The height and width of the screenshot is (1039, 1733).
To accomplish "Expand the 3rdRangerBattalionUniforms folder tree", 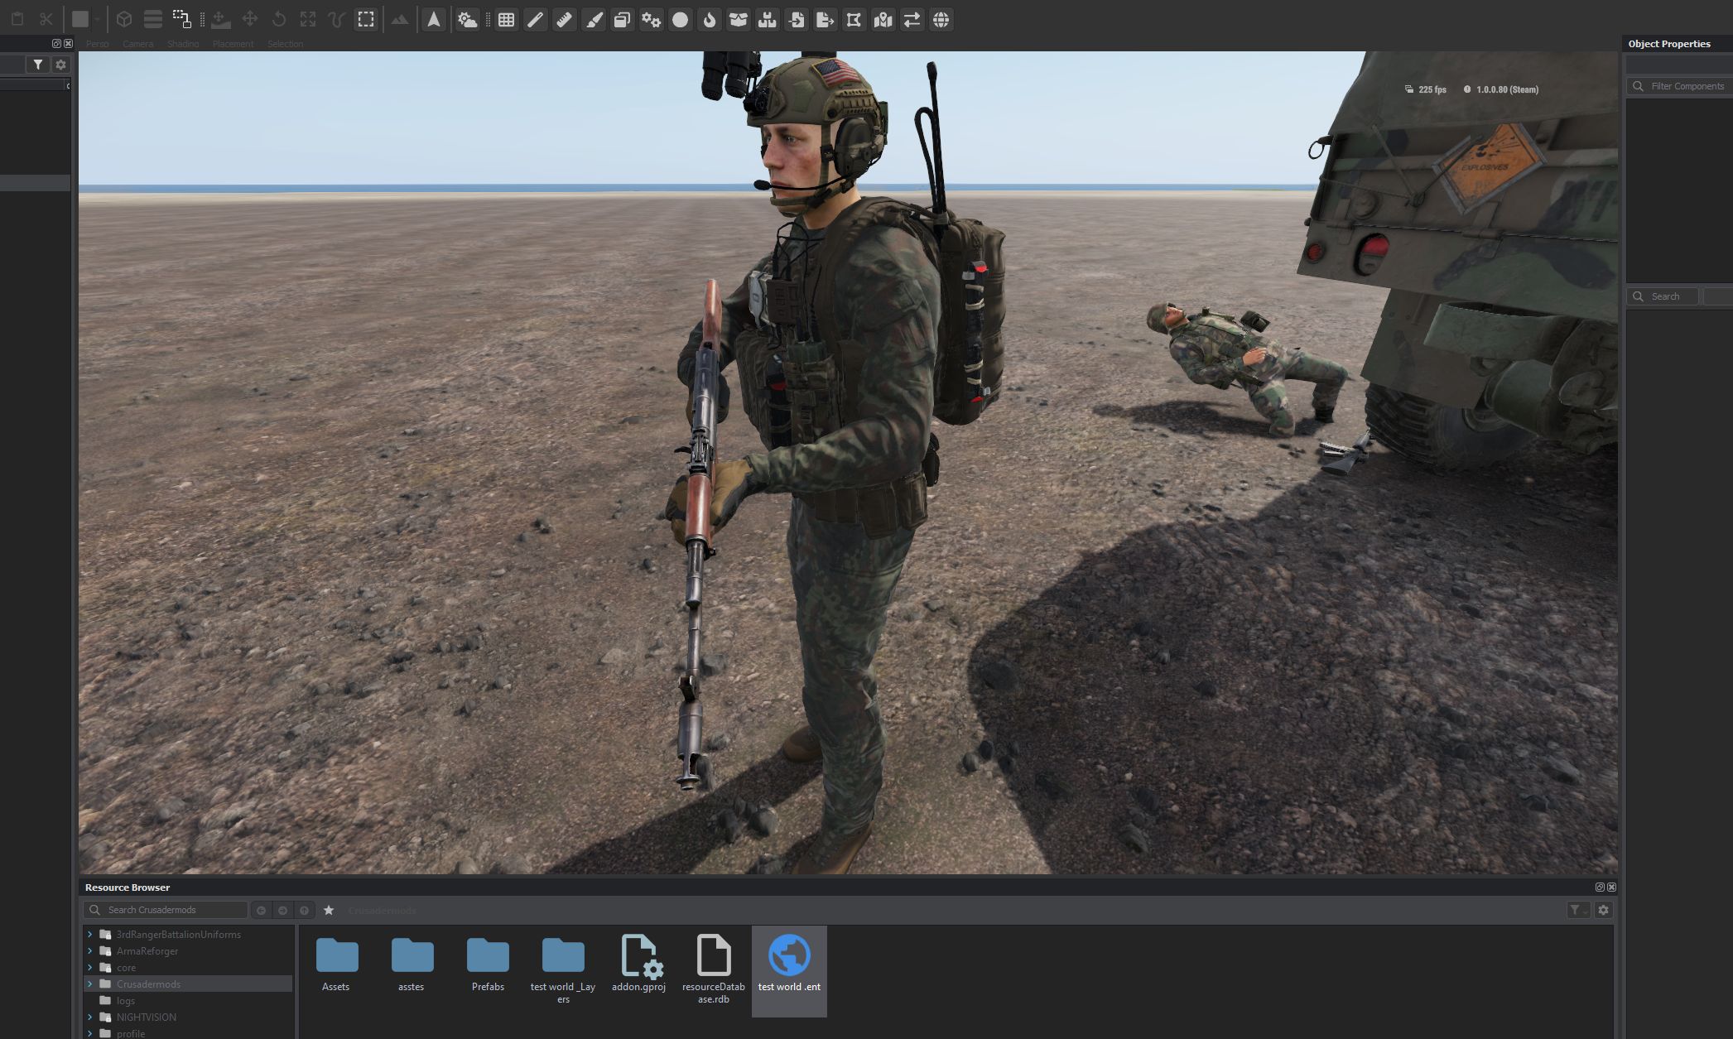I will [89, 934].
